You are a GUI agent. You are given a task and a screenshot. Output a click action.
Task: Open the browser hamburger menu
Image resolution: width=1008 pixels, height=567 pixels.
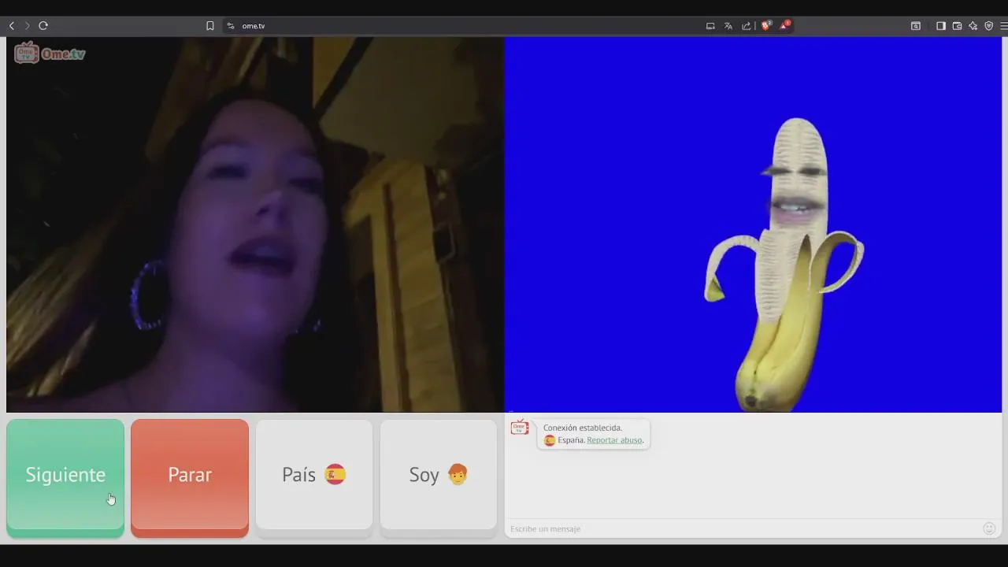1004,26
